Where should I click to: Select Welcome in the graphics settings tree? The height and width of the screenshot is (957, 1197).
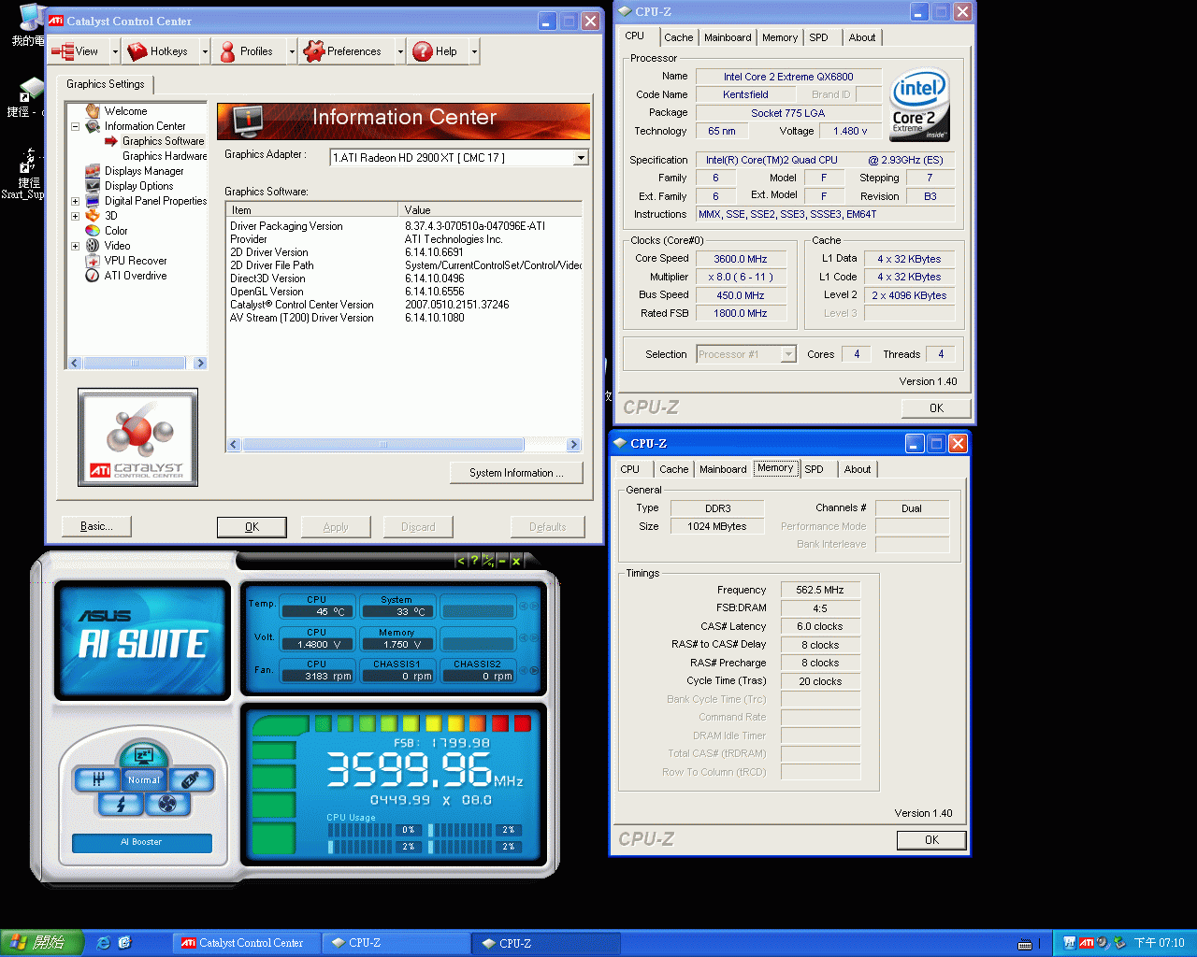pyautogui.click(x=125, y=111)
